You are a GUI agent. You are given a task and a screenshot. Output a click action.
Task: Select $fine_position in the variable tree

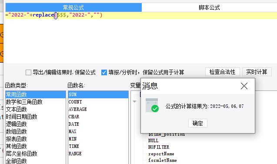click(x=167, y=134)
